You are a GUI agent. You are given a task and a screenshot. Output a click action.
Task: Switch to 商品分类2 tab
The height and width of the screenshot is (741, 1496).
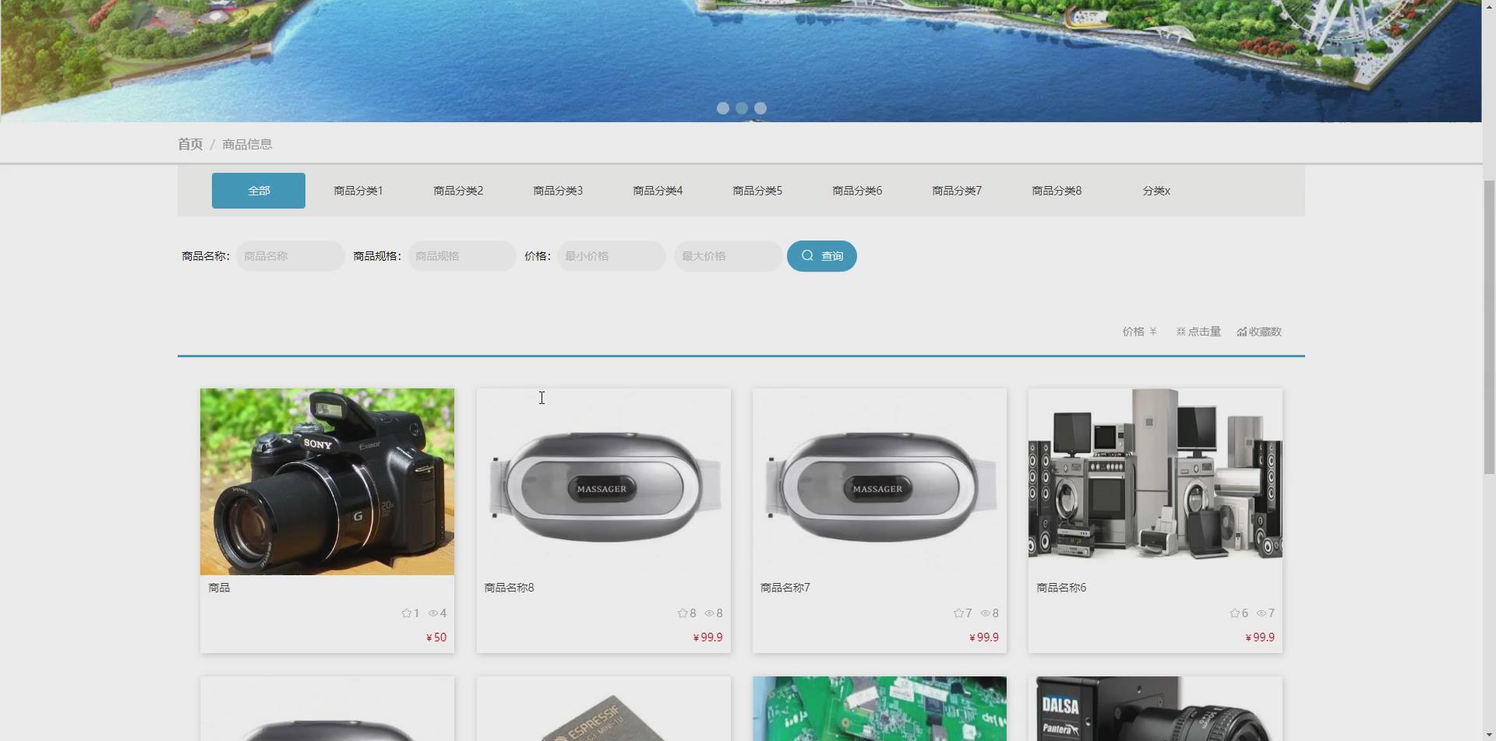[458, 191]
